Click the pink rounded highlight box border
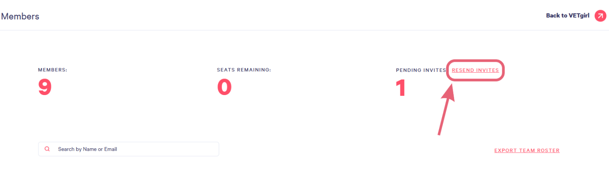 pos(476,61)
